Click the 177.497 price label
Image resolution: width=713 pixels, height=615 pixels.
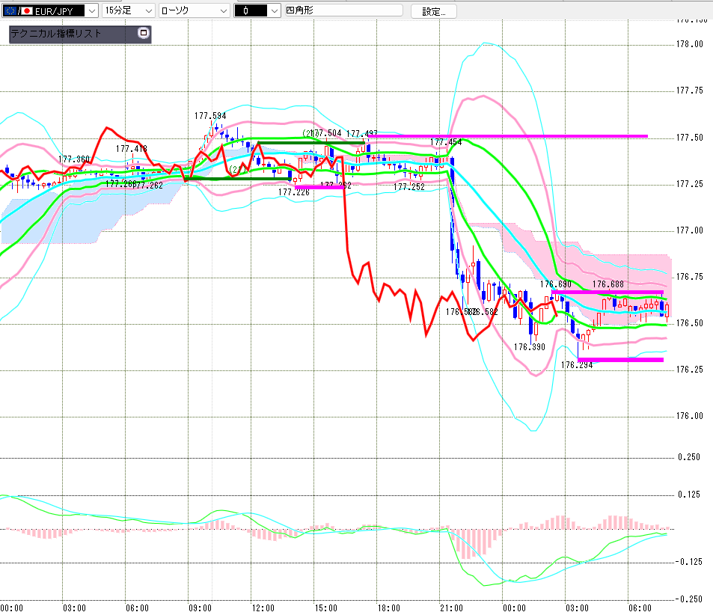362,133
